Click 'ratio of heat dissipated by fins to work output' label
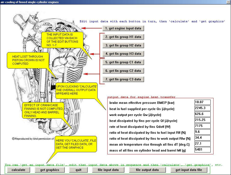 (x=150, y=139)
